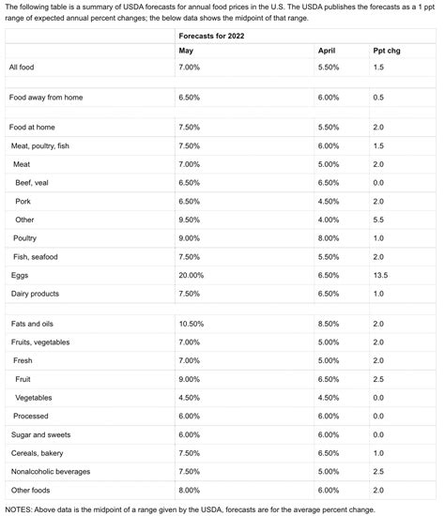Select the 'Cereals, bakery' May value 7.50%
The height and width of the screenshot is (516, 445).
(189, 453)
